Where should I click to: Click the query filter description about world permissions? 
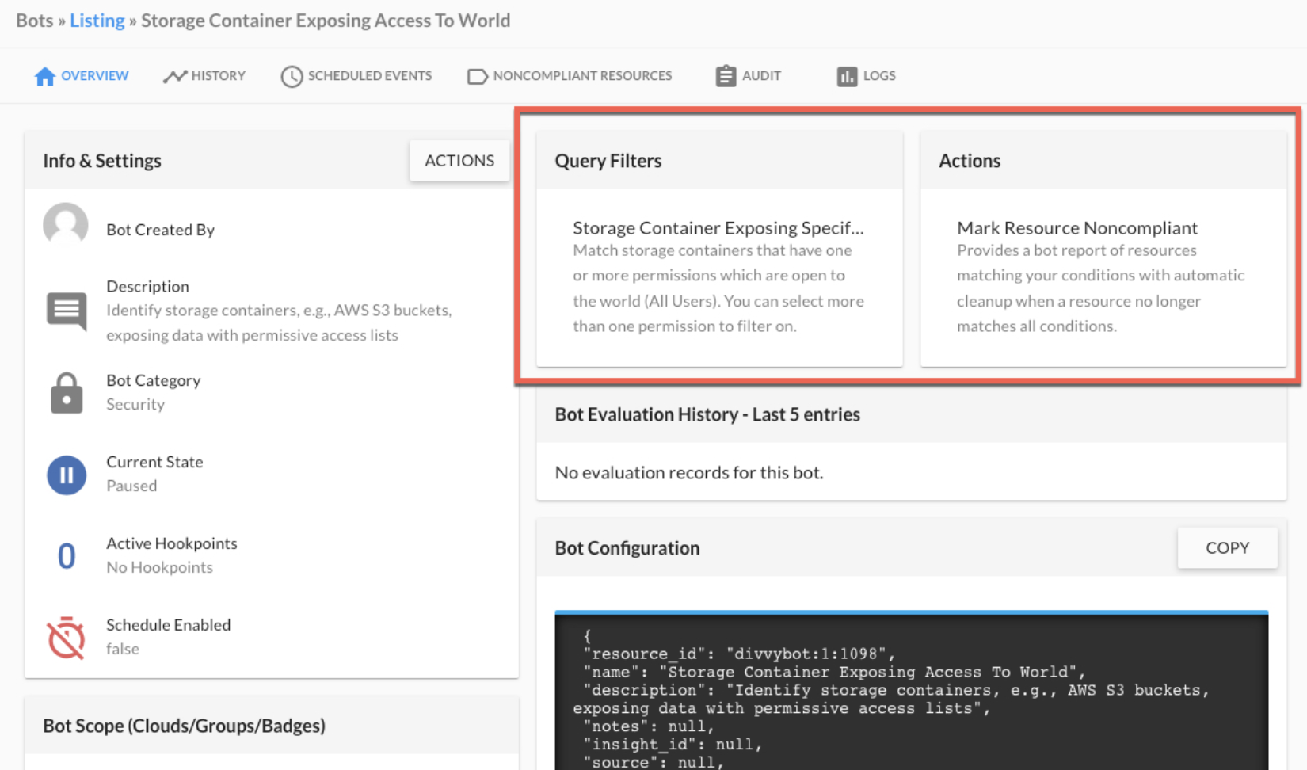718,288
